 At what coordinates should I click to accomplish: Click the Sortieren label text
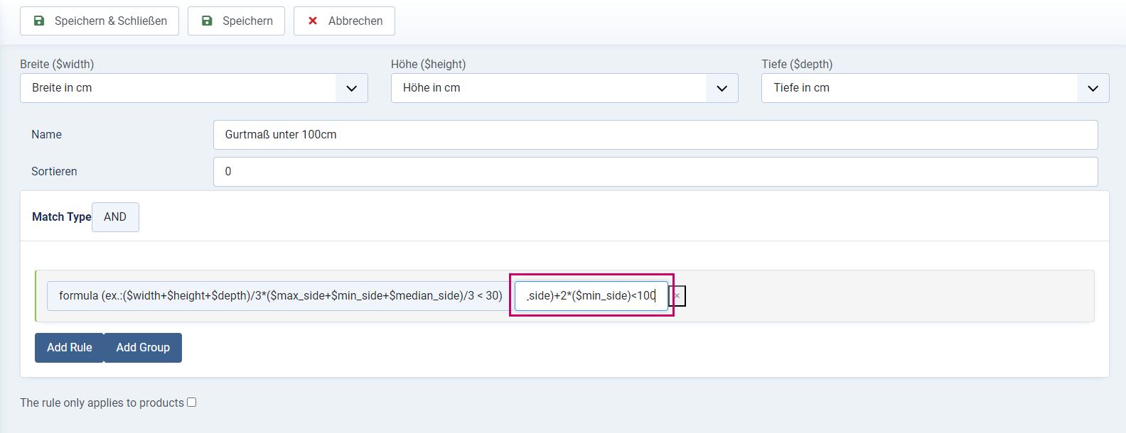click(54, 172)
